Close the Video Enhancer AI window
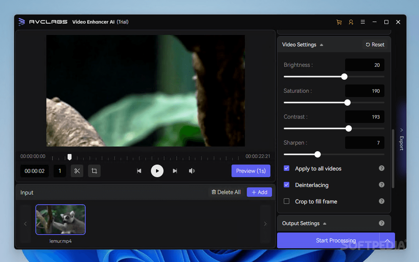Image resolution: width=419 pixels, height=262 pixels. pos(398,22)
